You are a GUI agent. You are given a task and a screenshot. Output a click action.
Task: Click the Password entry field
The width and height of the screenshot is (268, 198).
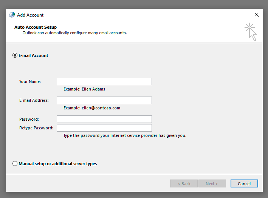pos(104,119)
